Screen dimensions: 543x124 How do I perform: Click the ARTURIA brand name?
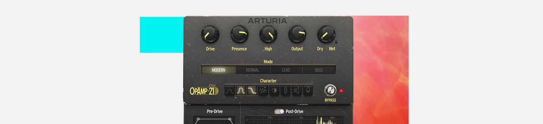click(x=268, y=21)
